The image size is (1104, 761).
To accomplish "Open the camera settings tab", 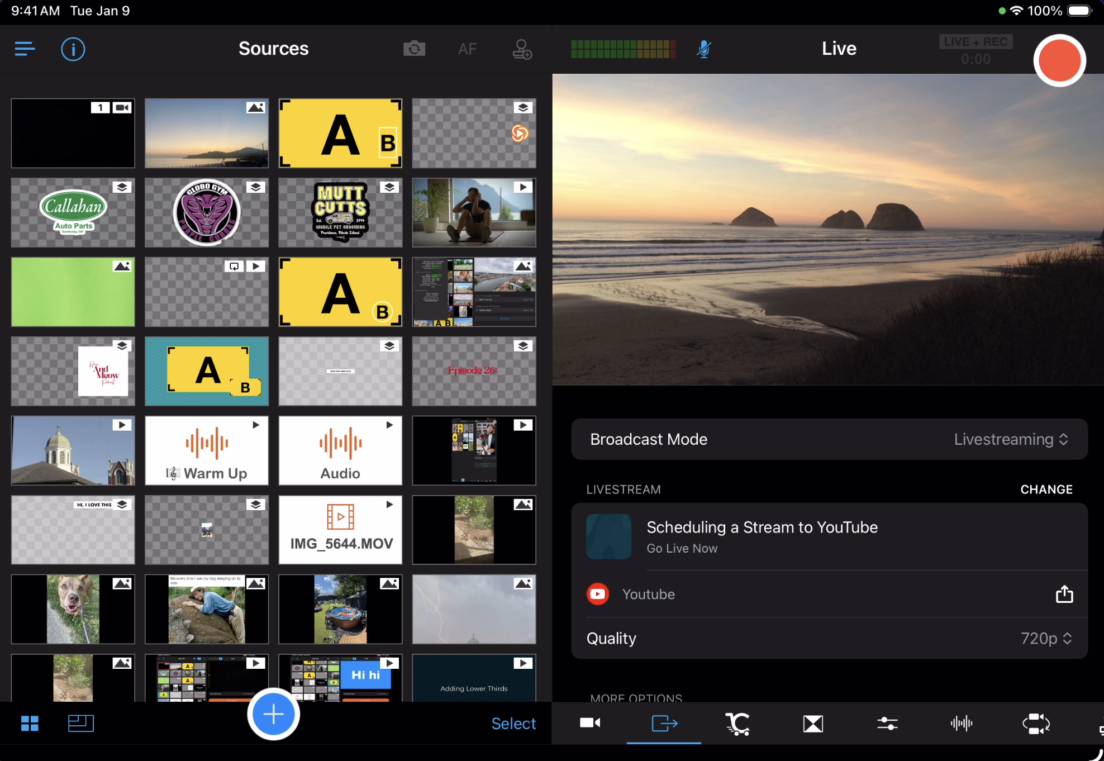I will pyautogui.click(x=589, y=724).
